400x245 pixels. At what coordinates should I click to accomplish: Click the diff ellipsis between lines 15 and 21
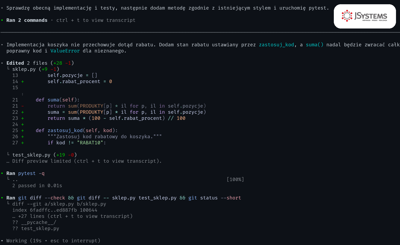pos(22,94)
